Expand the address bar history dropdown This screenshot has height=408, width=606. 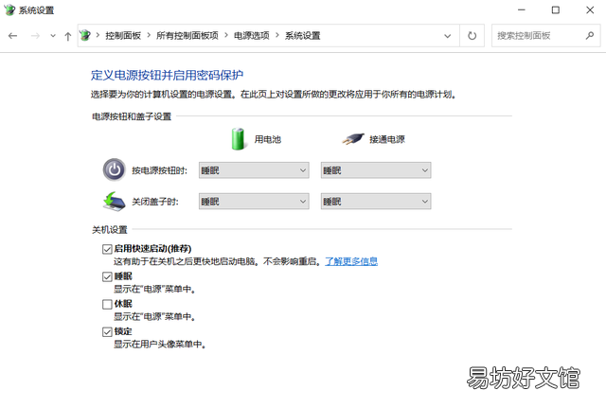click(448, 36)
